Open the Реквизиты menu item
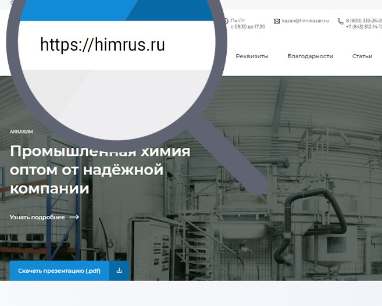 [252, 56]
